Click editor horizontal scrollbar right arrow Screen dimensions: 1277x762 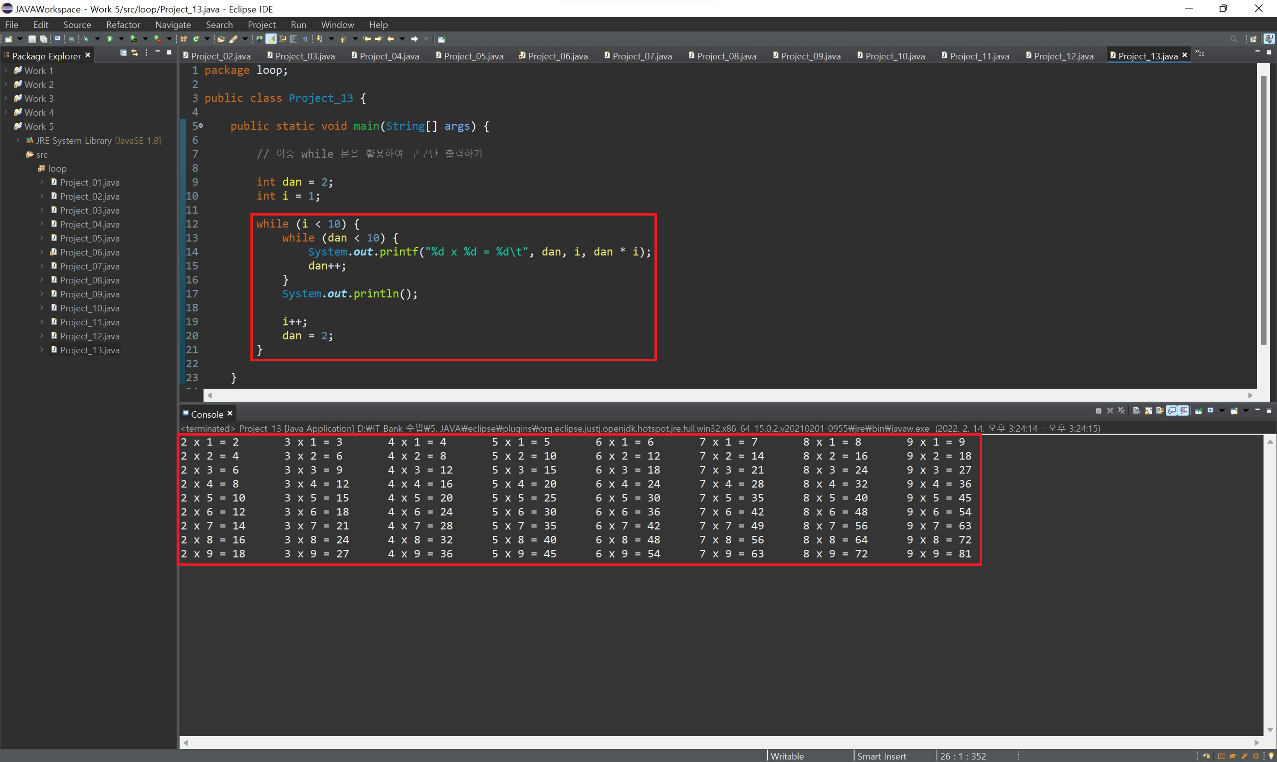tap(1250, 395)
